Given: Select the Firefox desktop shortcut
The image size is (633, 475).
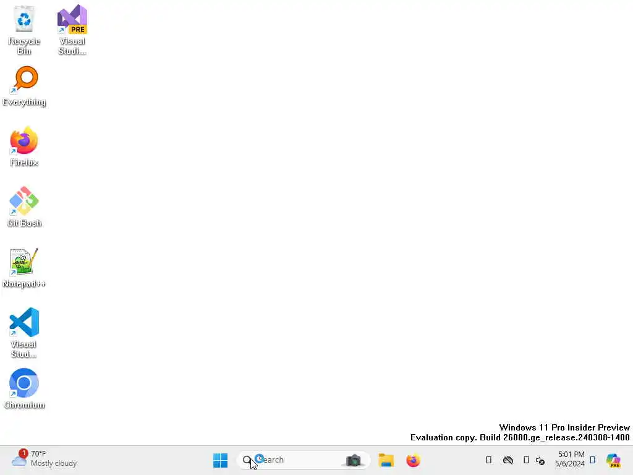Looking at the screenshot, I should [x=24, y=147].
